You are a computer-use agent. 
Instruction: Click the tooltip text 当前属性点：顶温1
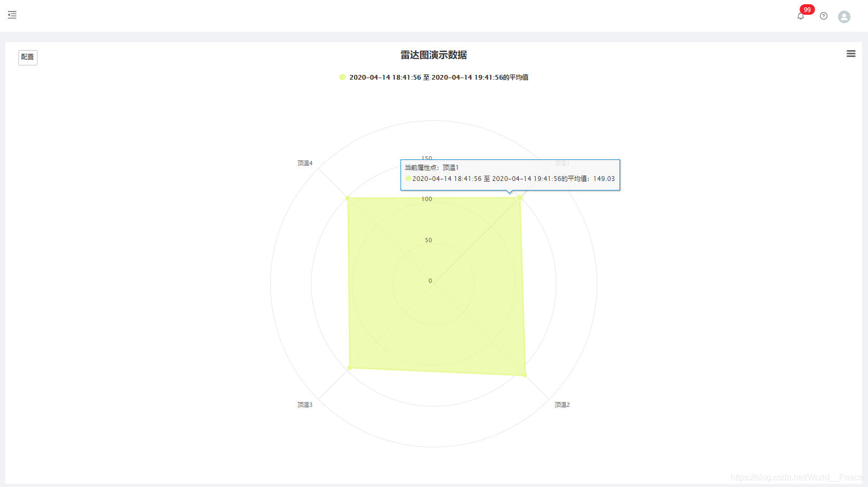click(432, 167)
